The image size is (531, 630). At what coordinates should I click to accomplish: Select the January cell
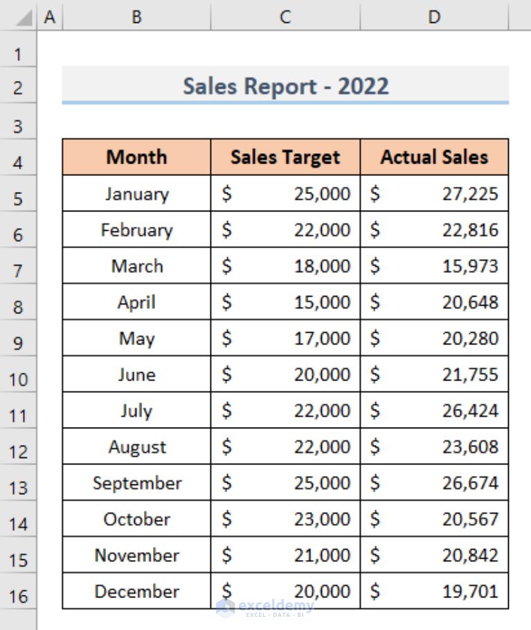coord(136,193)
